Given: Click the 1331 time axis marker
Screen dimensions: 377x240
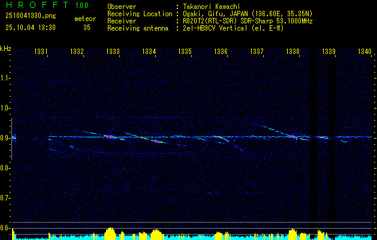Looking at the screenshot, I should pos(41,51).
